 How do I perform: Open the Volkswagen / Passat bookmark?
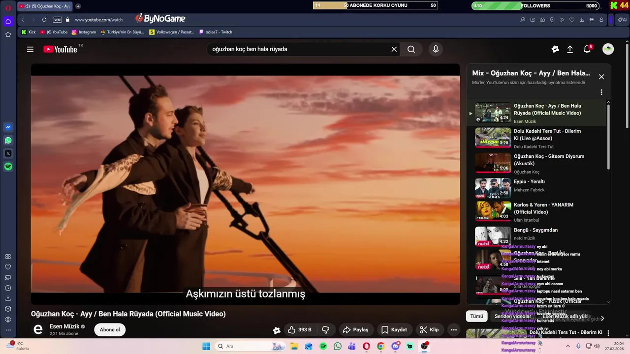click(172, 32)
